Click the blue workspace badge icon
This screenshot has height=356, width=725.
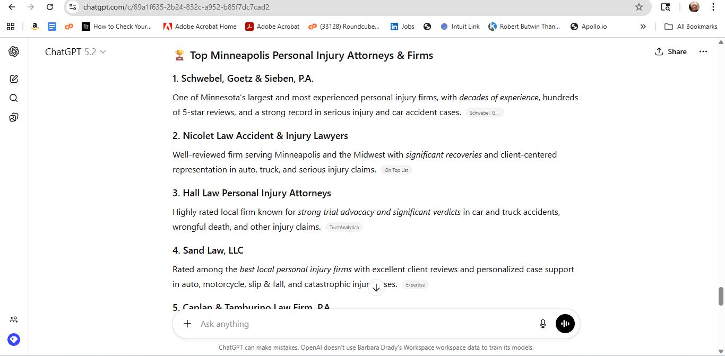[x=14, y=340]
